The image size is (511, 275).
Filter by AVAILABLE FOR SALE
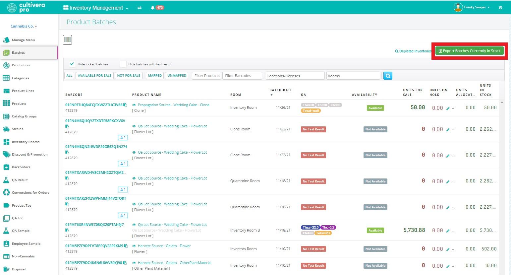[95, 76]
